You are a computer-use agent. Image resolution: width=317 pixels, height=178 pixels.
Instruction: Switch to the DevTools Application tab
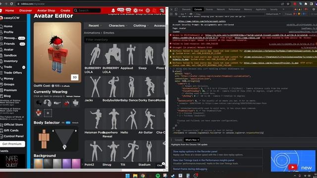pyautogui.click(x=261, y=9)
